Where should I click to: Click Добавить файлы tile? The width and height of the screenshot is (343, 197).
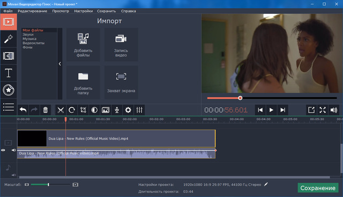83,45
